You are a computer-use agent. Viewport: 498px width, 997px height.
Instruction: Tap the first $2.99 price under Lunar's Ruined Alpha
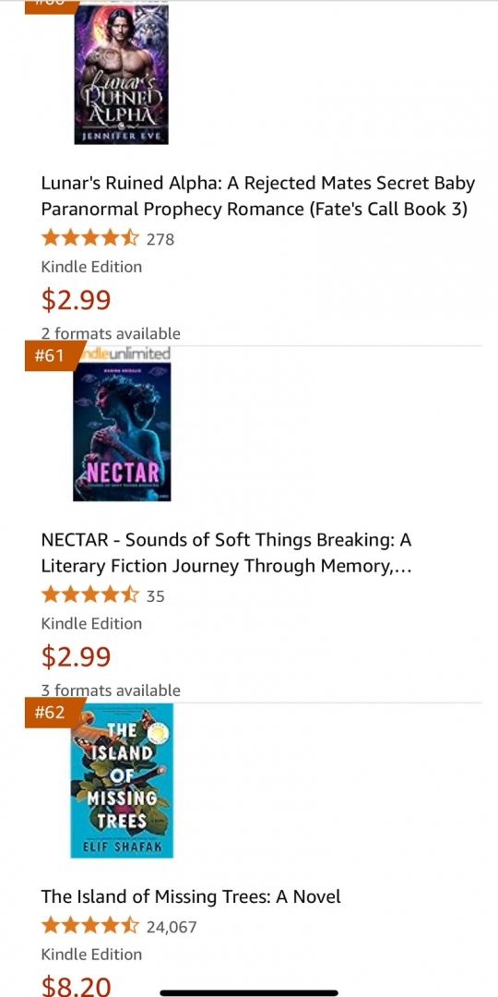pyautogui.click(x=77, y=300)
